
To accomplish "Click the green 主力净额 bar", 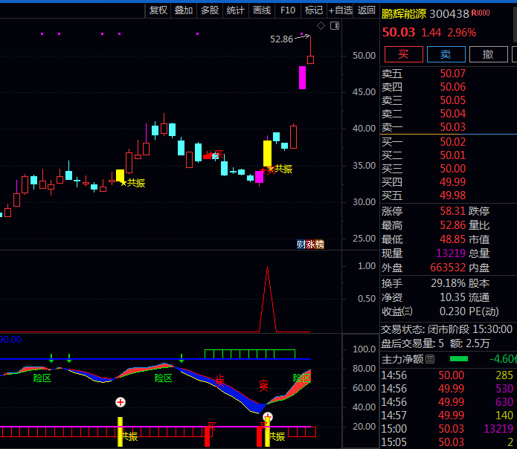I will click(x=460, y=359).
